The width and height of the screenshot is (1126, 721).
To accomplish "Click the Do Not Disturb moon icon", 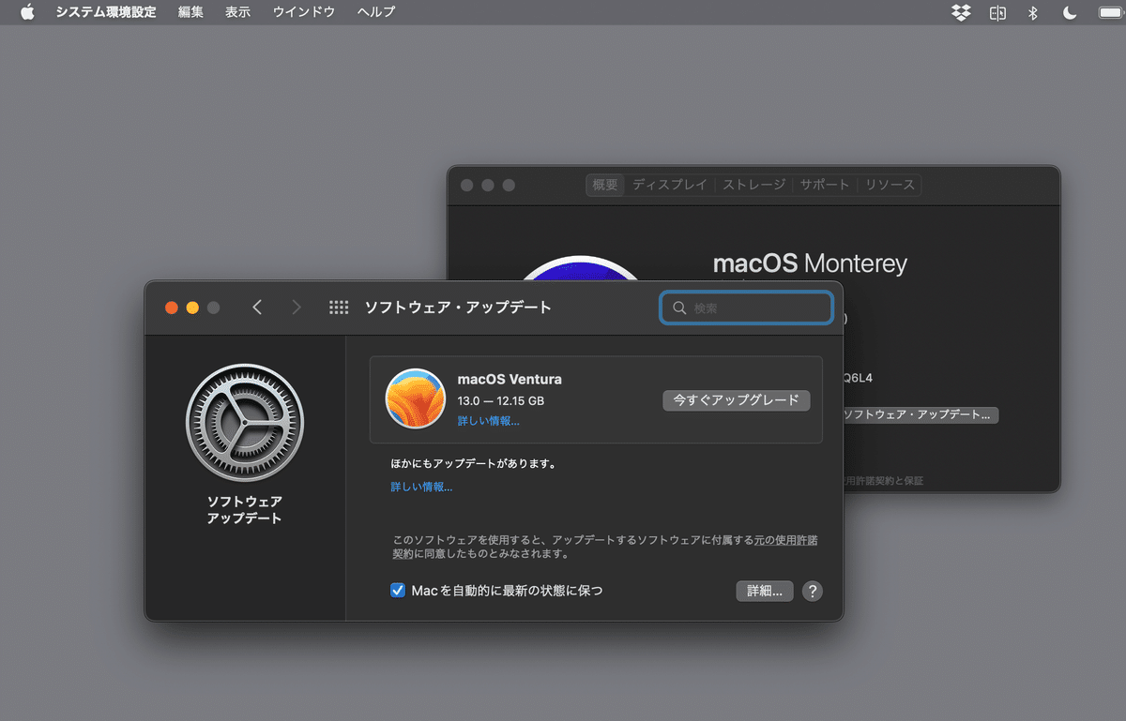I will pyautogui.click(x=1070, y=12).
